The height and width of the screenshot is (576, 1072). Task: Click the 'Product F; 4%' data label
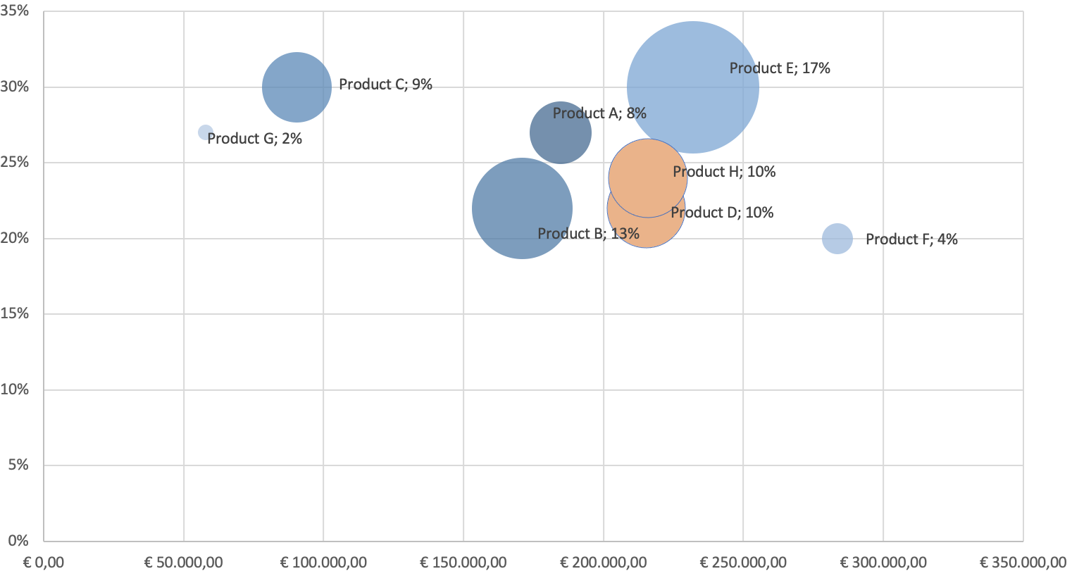click(x=911, y=239)
